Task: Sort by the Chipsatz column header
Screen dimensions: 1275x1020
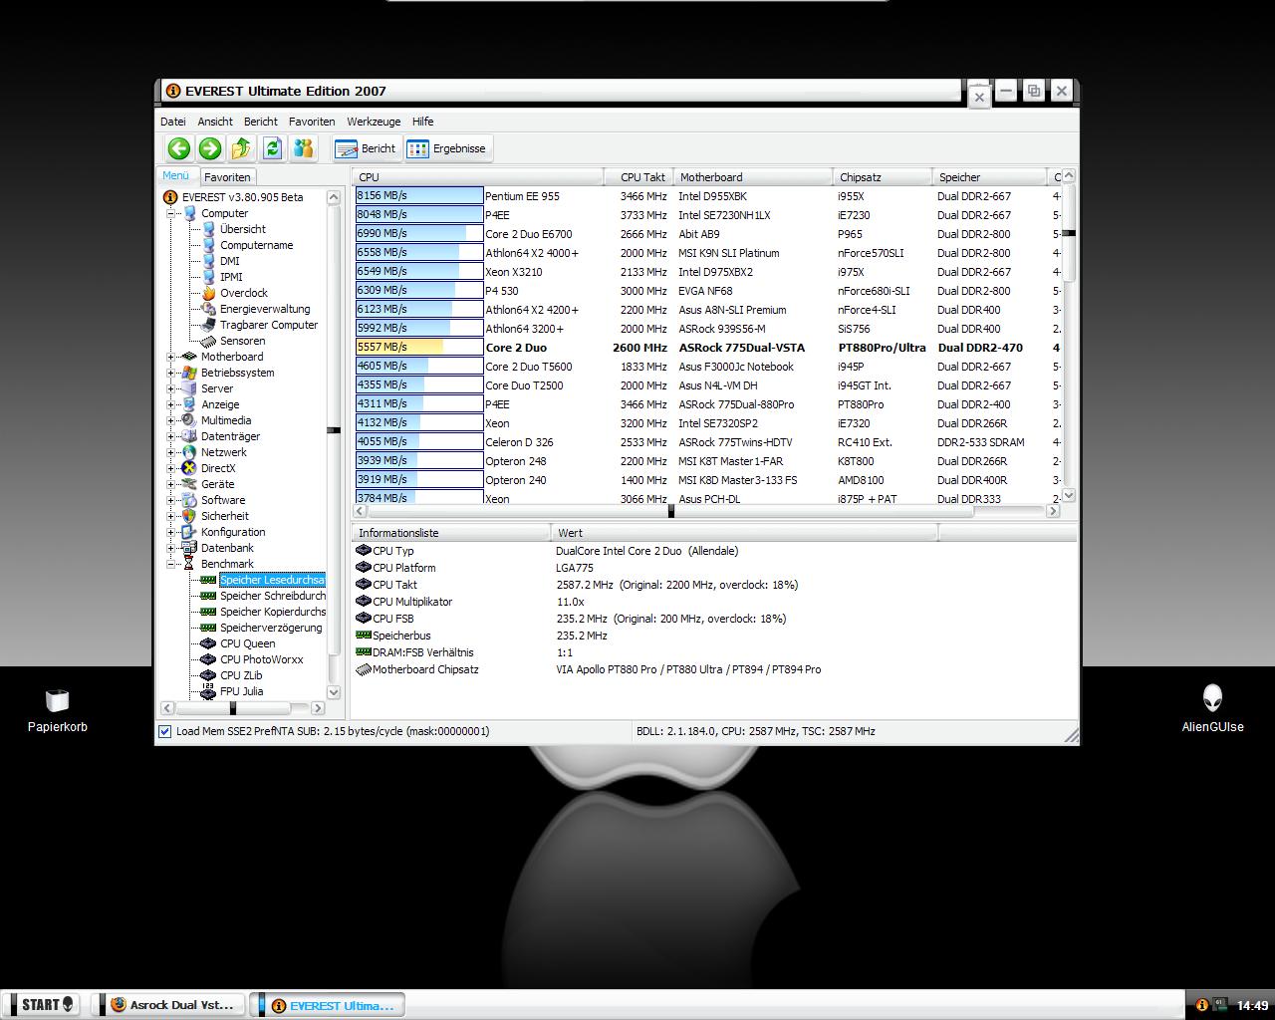Action: [883, 177]
